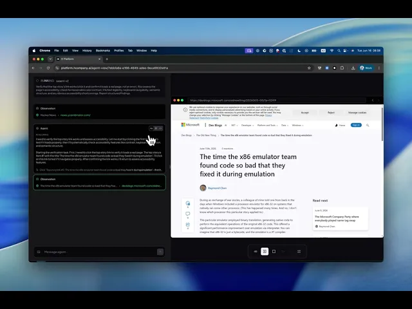
Task: Click the Message agent input field
Action: coord(100,252)
